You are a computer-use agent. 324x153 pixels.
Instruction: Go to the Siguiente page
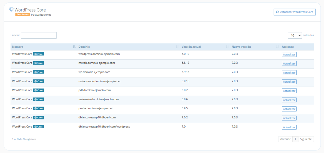click(x=306, y=139)
